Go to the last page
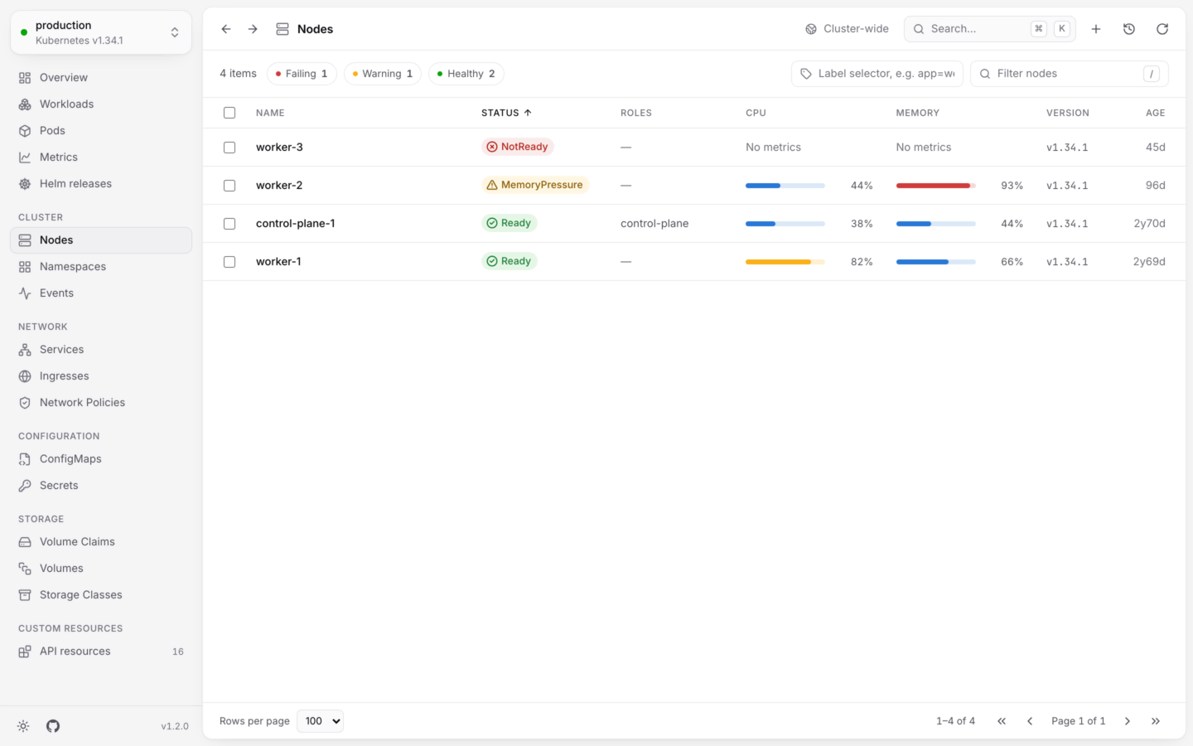 pyautogui.click(x=1156, y=721)
